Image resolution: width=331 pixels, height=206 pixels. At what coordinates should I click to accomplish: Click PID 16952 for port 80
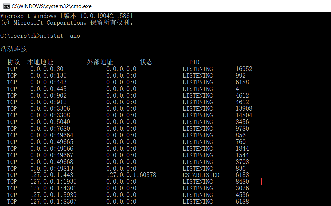(x=244, y=69)
